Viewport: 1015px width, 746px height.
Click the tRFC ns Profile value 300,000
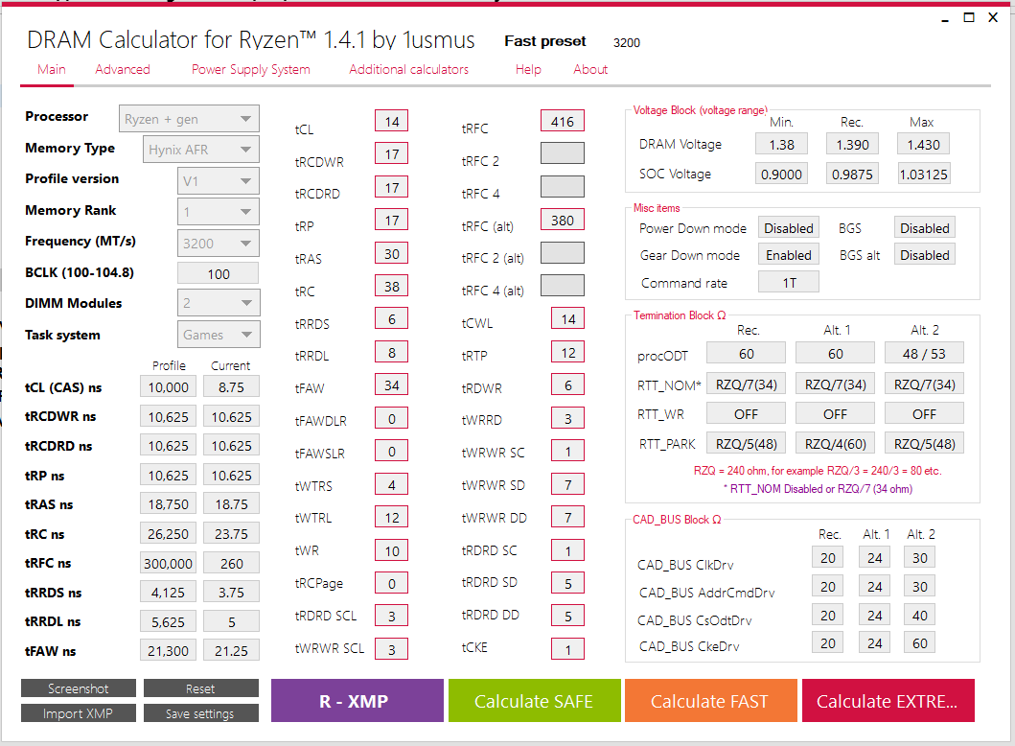tap(169, 564)
